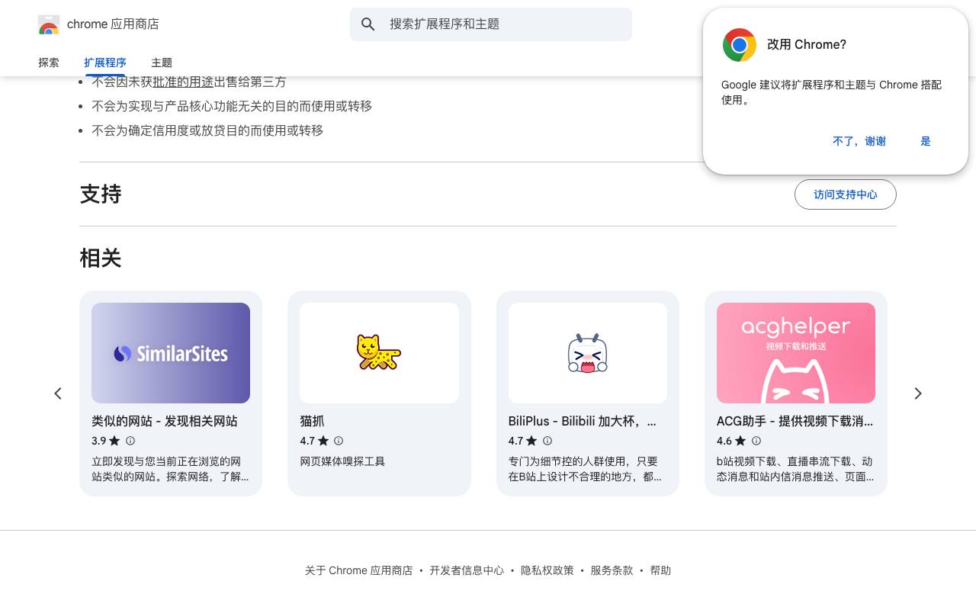Click the 3.9 rating value
The height and width of the screenshot is (610, 976).
pos(99,441)
